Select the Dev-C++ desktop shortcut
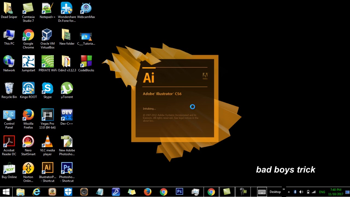This screenshot has width=350, height=197. pos(67,117)
